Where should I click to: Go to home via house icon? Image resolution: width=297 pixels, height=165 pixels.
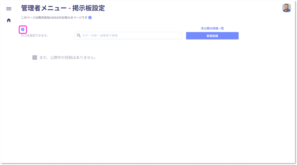click(9, 20)
